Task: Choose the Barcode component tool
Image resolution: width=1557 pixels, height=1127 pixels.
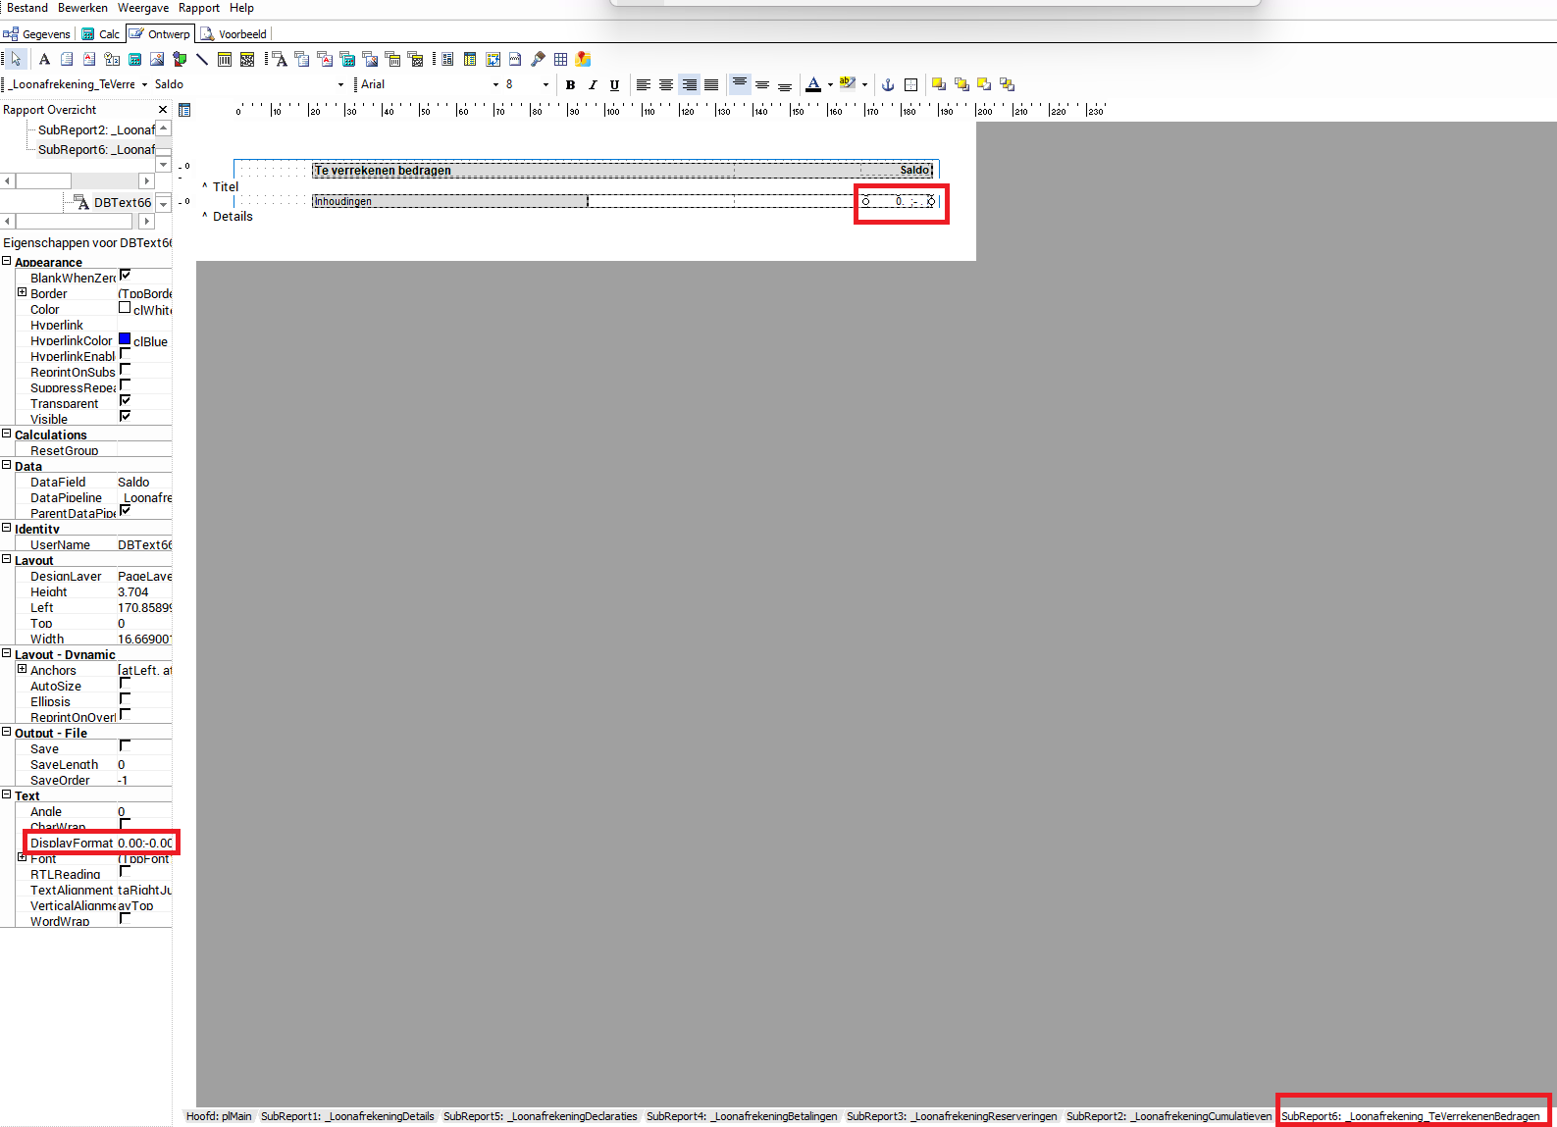Action: click(x=225, y=60)
